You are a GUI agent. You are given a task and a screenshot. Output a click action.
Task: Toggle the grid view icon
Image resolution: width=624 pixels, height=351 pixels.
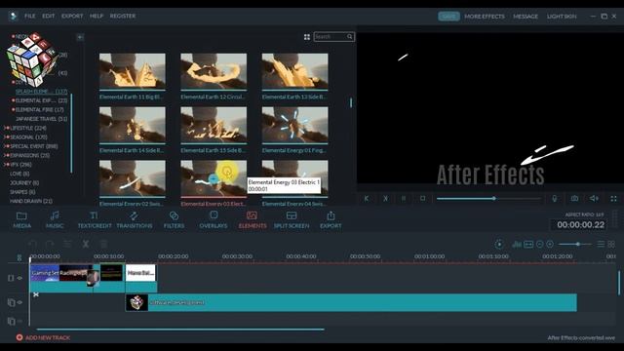[307, 37]
